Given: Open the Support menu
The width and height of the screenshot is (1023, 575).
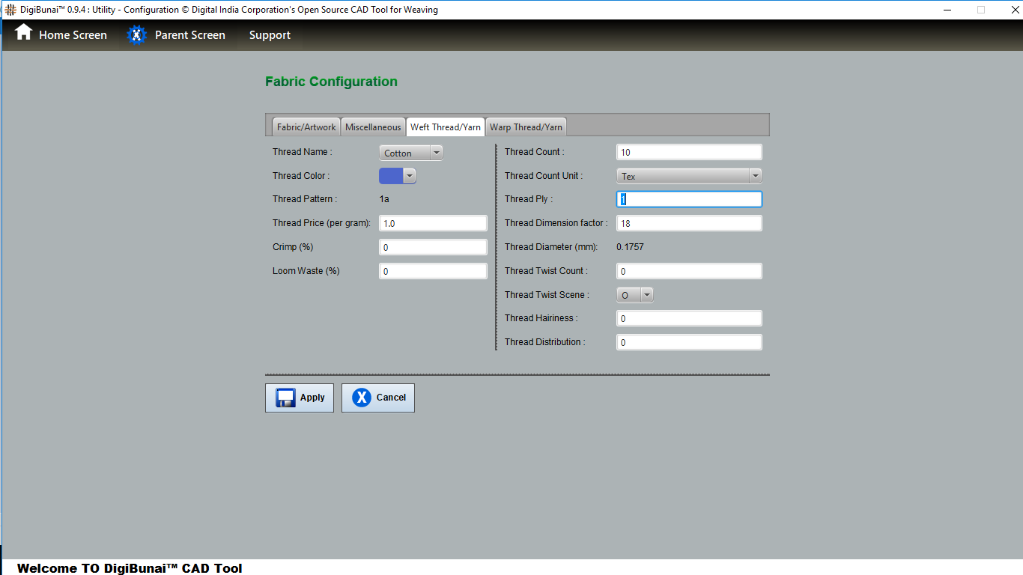Looking at the screenshot, I should [270, 35].
